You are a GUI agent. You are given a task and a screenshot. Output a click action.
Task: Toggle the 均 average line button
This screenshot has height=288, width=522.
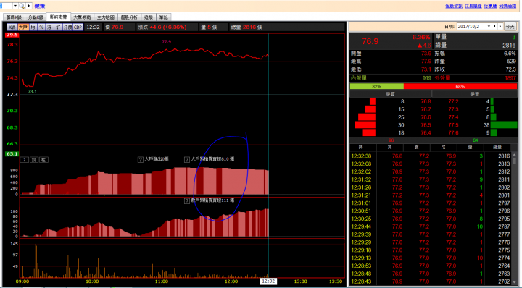tap(33, 27)
